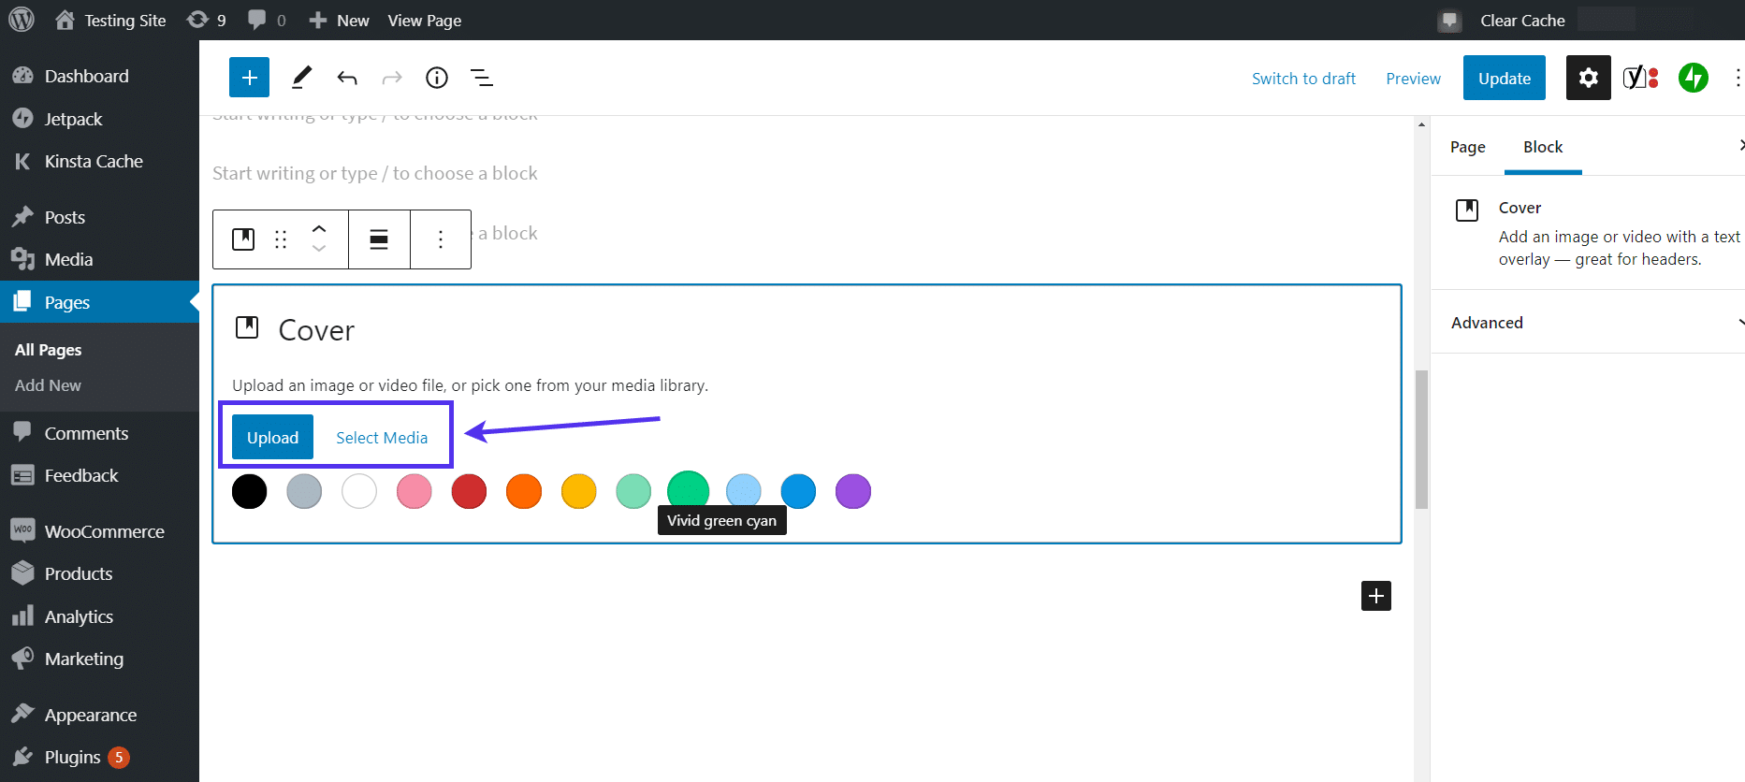Open WooCommerce in the admin sidebar
This screenshot has width=1745, height=782.
104,531
